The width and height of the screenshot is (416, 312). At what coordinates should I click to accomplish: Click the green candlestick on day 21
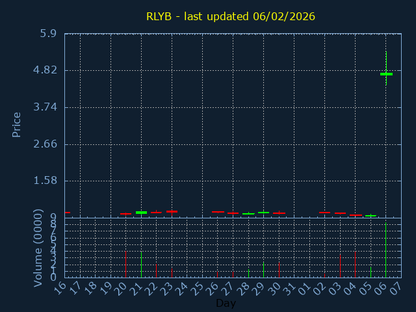[141, 213]
